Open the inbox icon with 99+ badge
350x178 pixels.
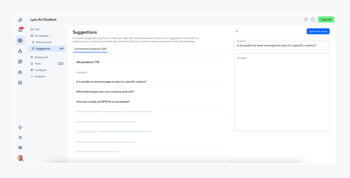20,30
